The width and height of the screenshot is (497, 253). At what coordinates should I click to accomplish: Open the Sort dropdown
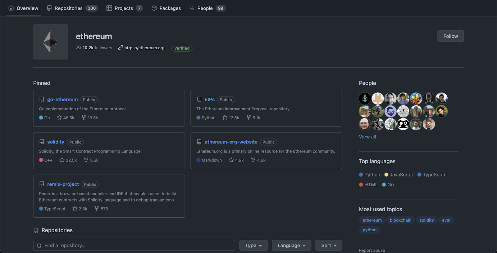pos(329,245)
